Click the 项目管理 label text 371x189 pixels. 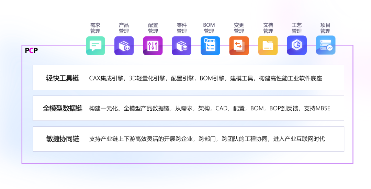click(x=325, y=28)
